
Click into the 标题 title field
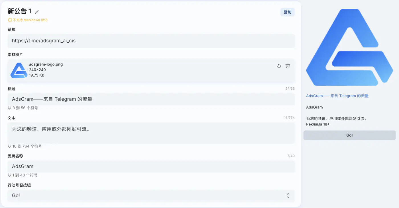[x=151, y=99]
